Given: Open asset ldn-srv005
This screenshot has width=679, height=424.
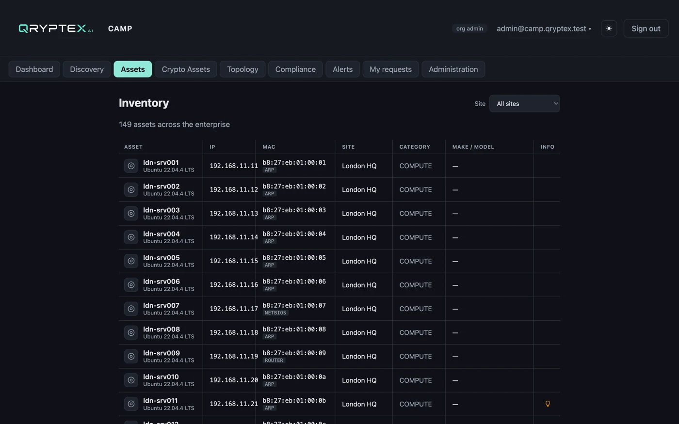Looking at the screenshot, I should click(162, 257).
